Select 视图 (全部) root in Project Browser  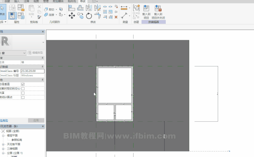(13, 131)
